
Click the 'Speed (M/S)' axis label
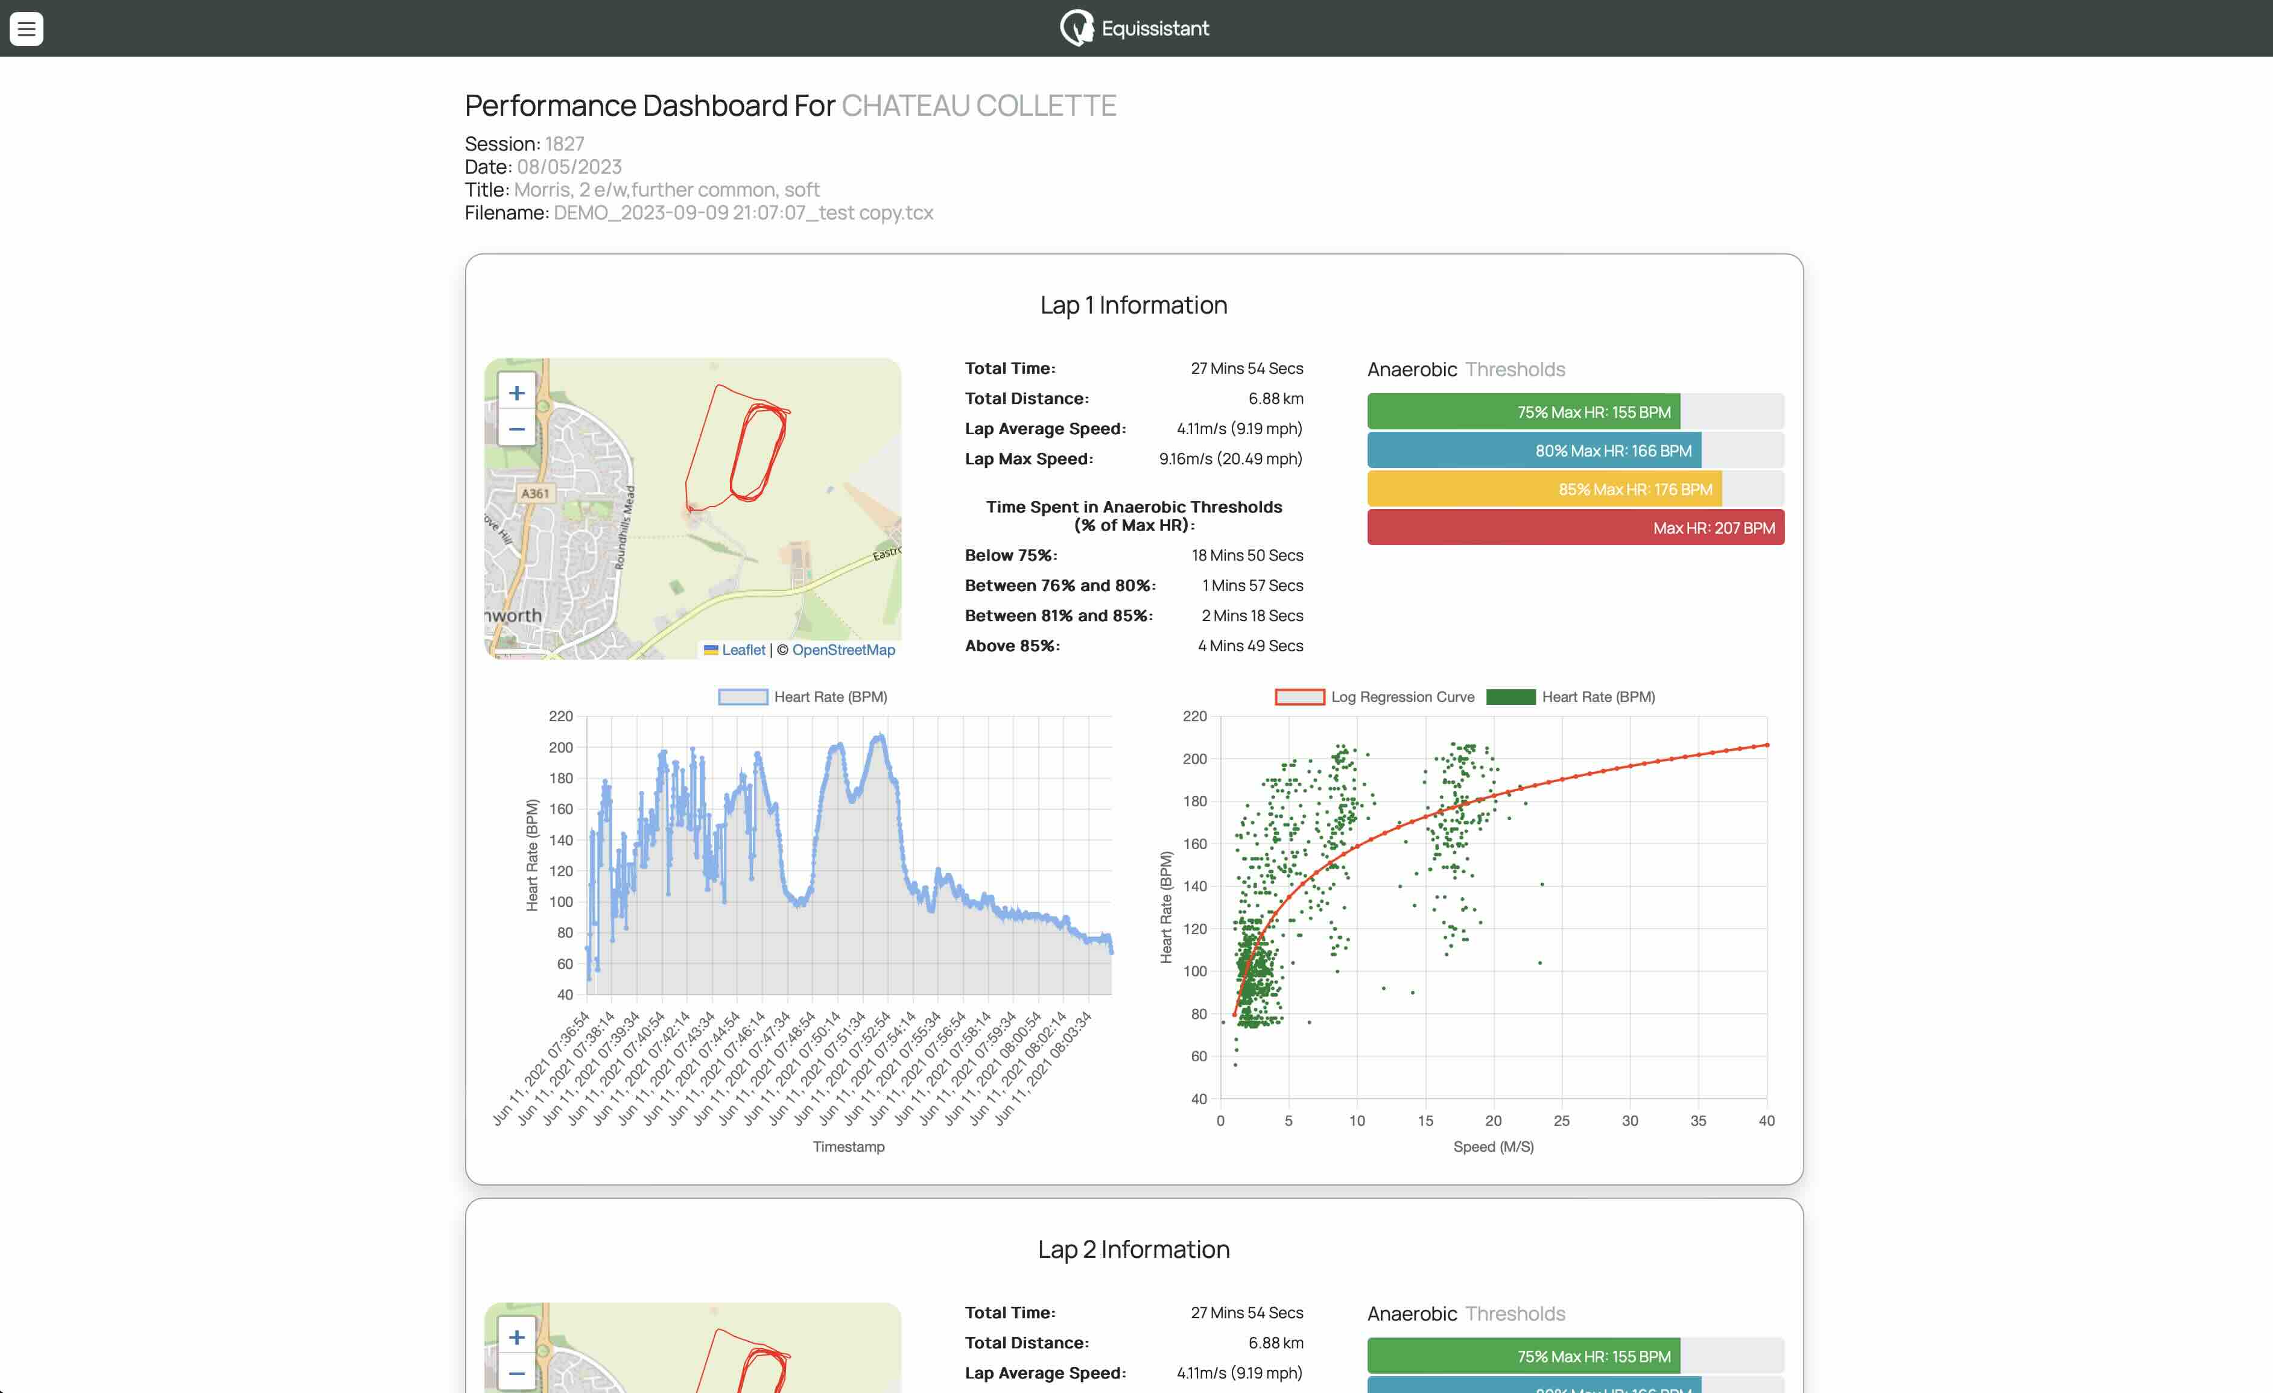[1492, 1147]
